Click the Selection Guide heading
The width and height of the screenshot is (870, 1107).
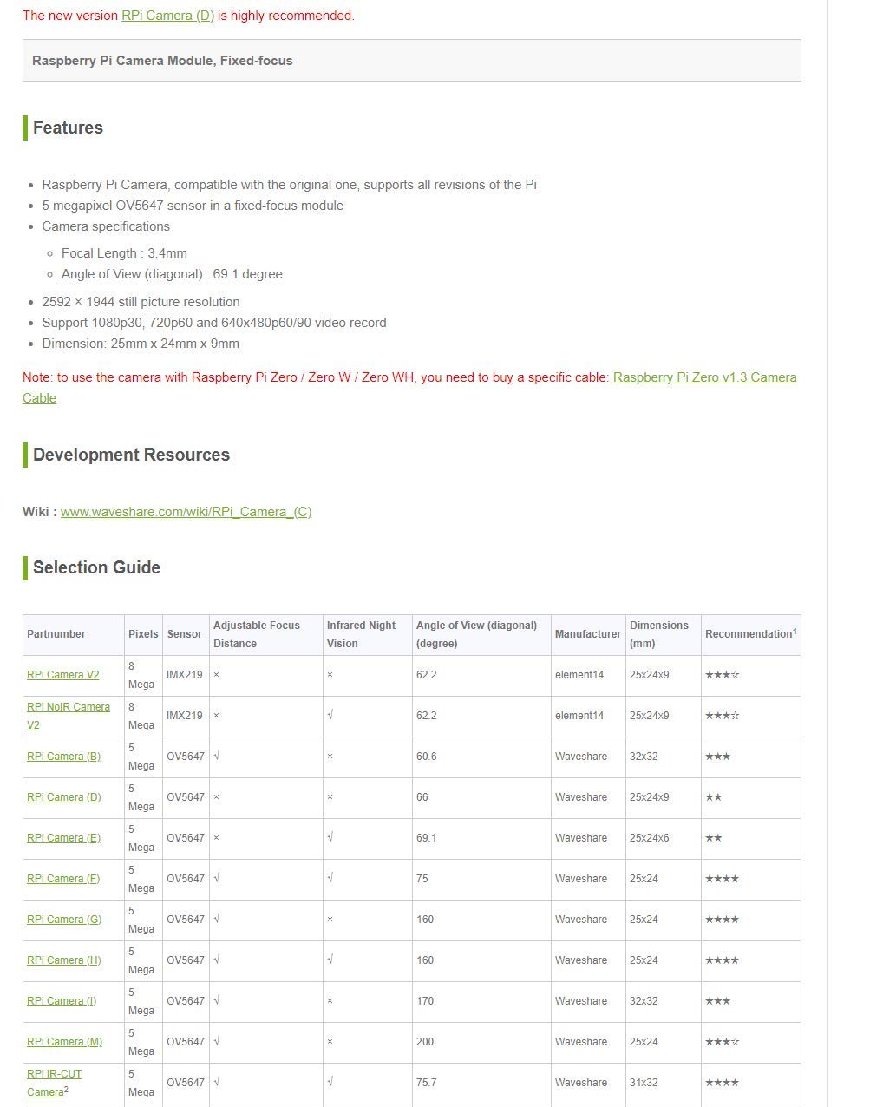tap(96, 567)
